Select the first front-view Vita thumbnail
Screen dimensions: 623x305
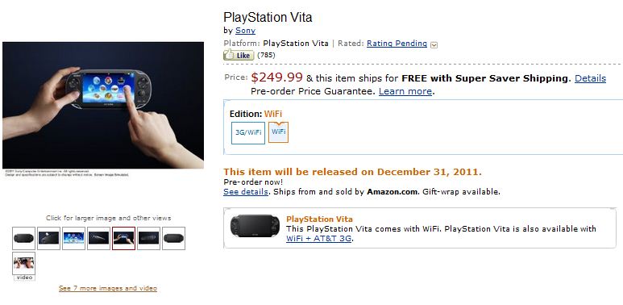pos(23,238)
